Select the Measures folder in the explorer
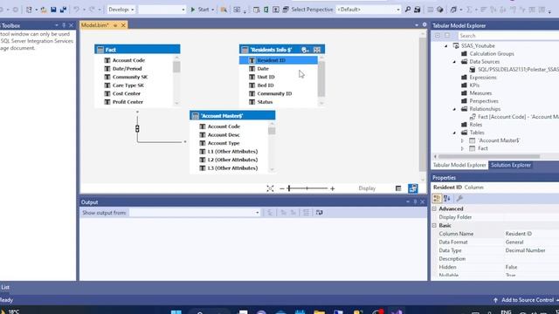 coord(480,93)
